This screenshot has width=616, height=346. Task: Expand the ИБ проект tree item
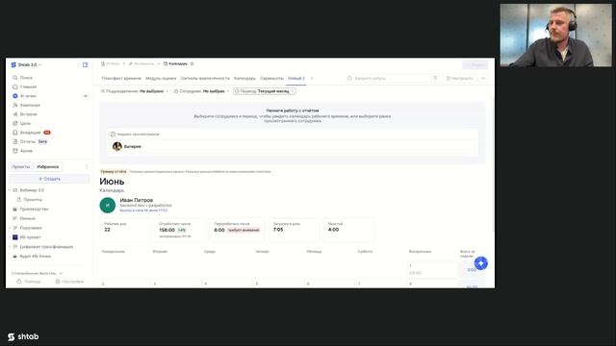click(11, 237)
